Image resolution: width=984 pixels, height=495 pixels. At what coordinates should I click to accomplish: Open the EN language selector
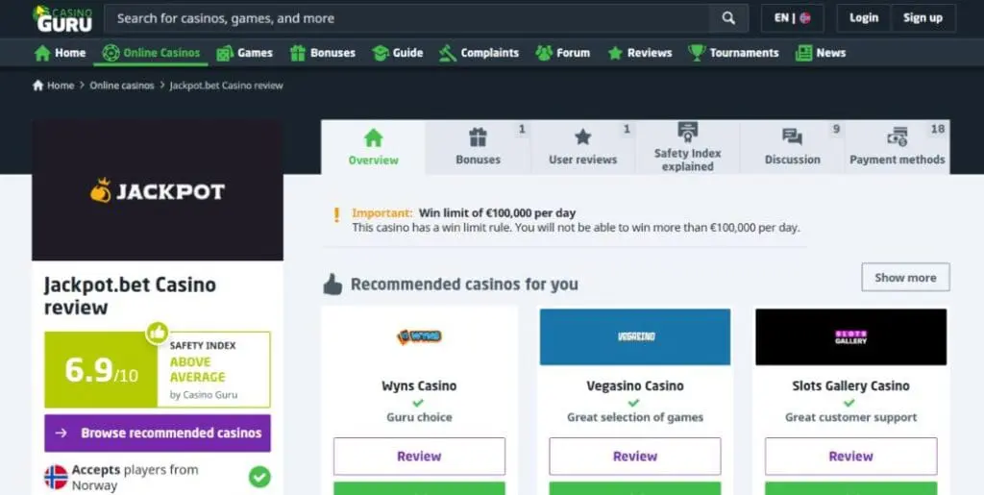pos(792,18)
